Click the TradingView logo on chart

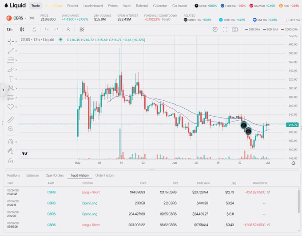(x=25, y=153)
